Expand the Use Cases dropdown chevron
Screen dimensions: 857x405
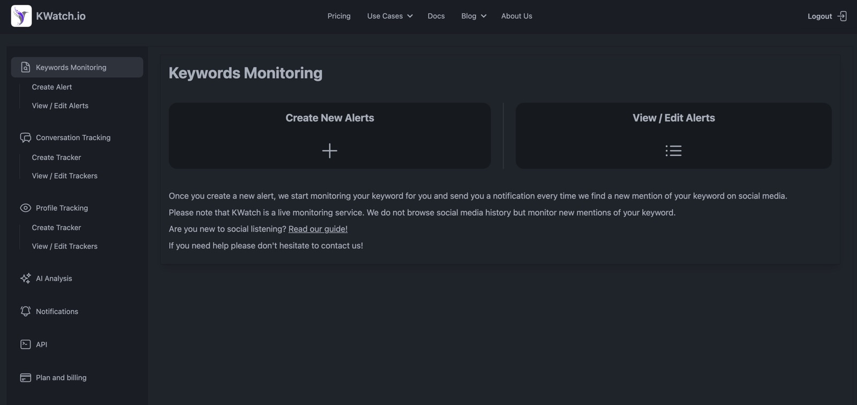(x=410, y=16)
